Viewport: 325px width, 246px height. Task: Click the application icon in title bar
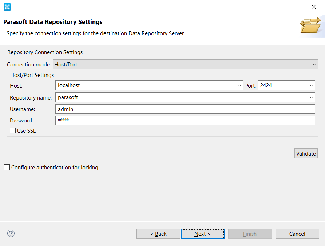(x=7, y=7)
